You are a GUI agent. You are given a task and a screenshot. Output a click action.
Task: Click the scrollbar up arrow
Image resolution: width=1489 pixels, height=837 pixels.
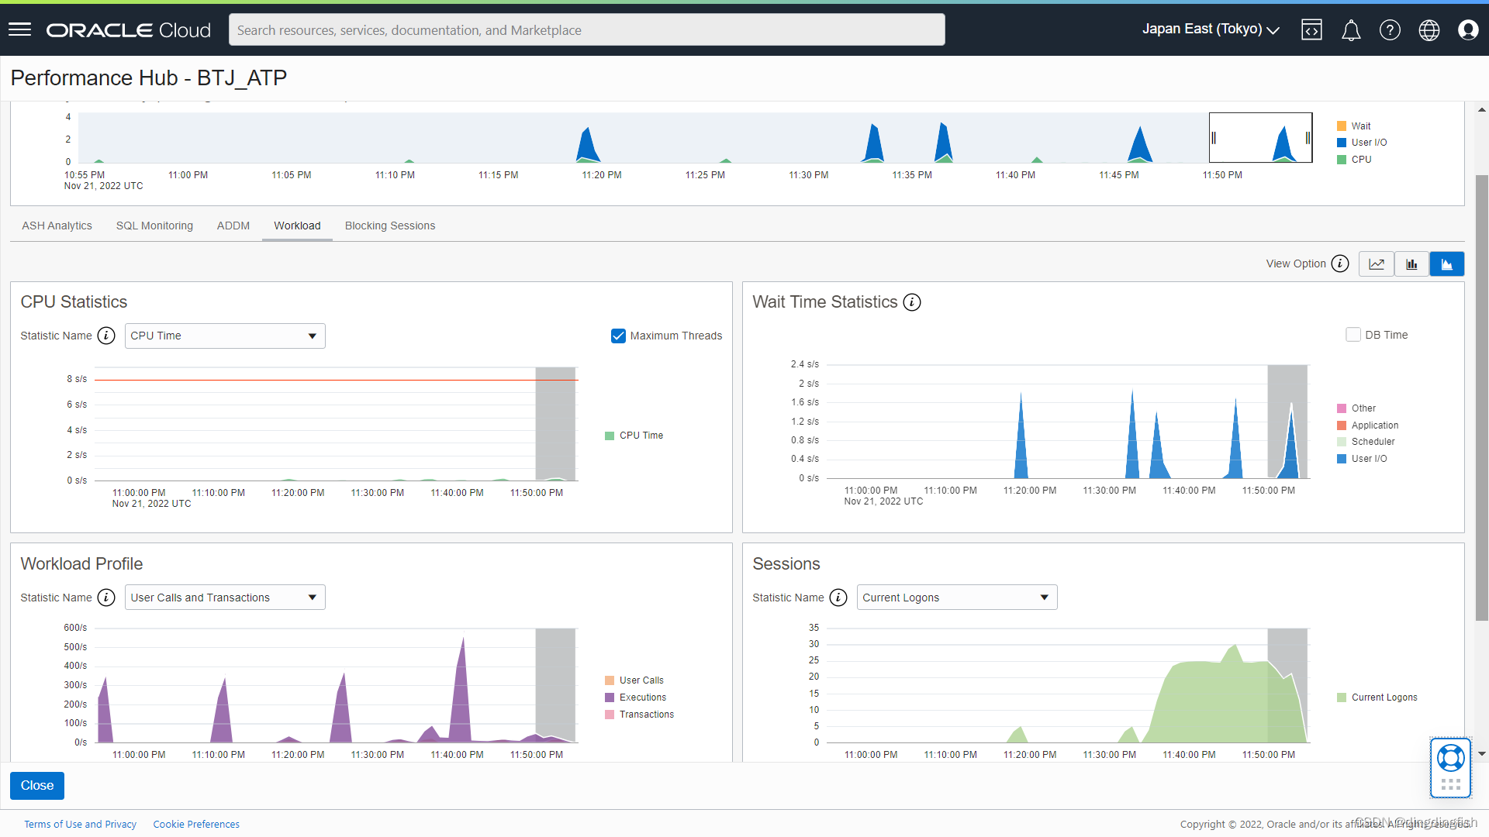click(x=1482, y=110)
